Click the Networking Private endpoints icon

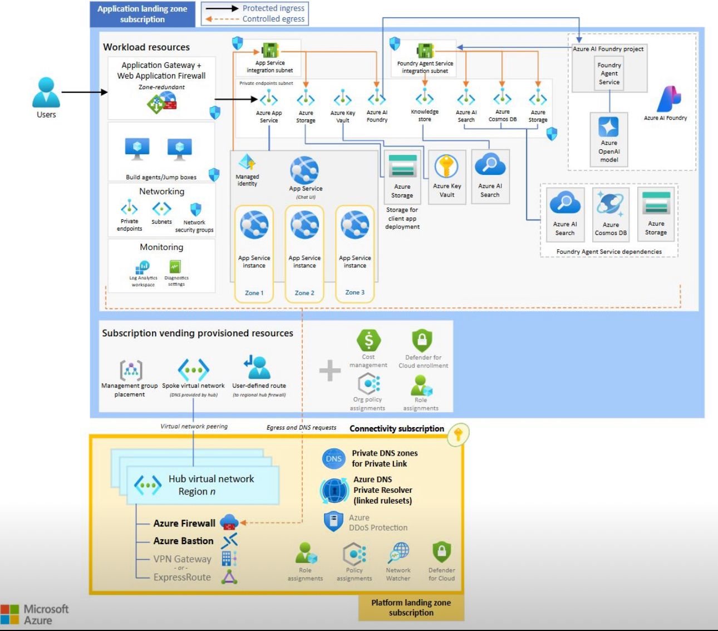129,208
